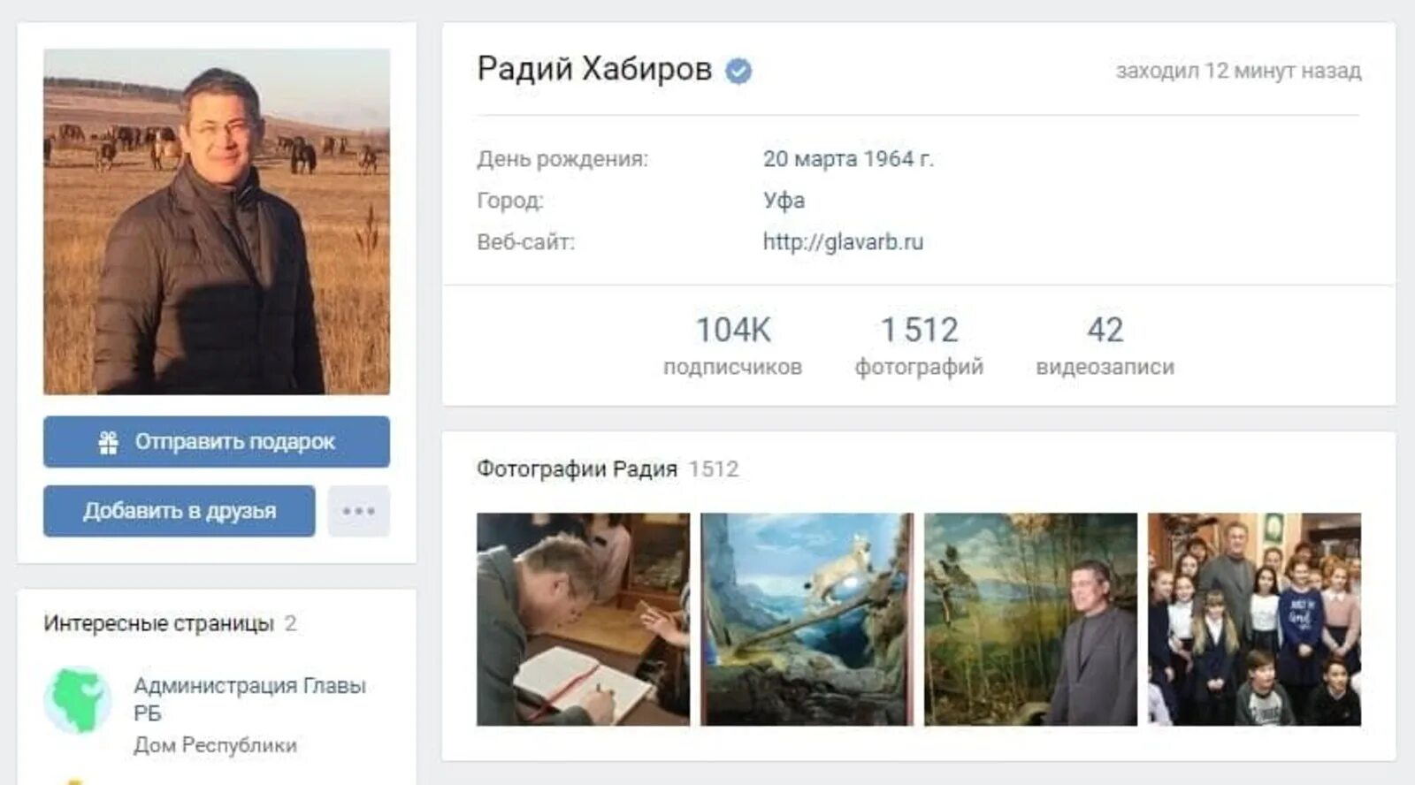
Task: Click the gift icon on send button
Action: (109, 442)
